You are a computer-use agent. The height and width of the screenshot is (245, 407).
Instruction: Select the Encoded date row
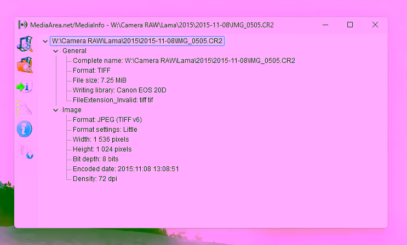126,169
